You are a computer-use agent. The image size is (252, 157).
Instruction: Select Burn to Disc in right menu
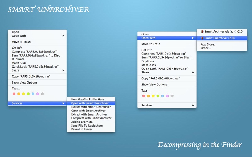(x=167, y=57)
